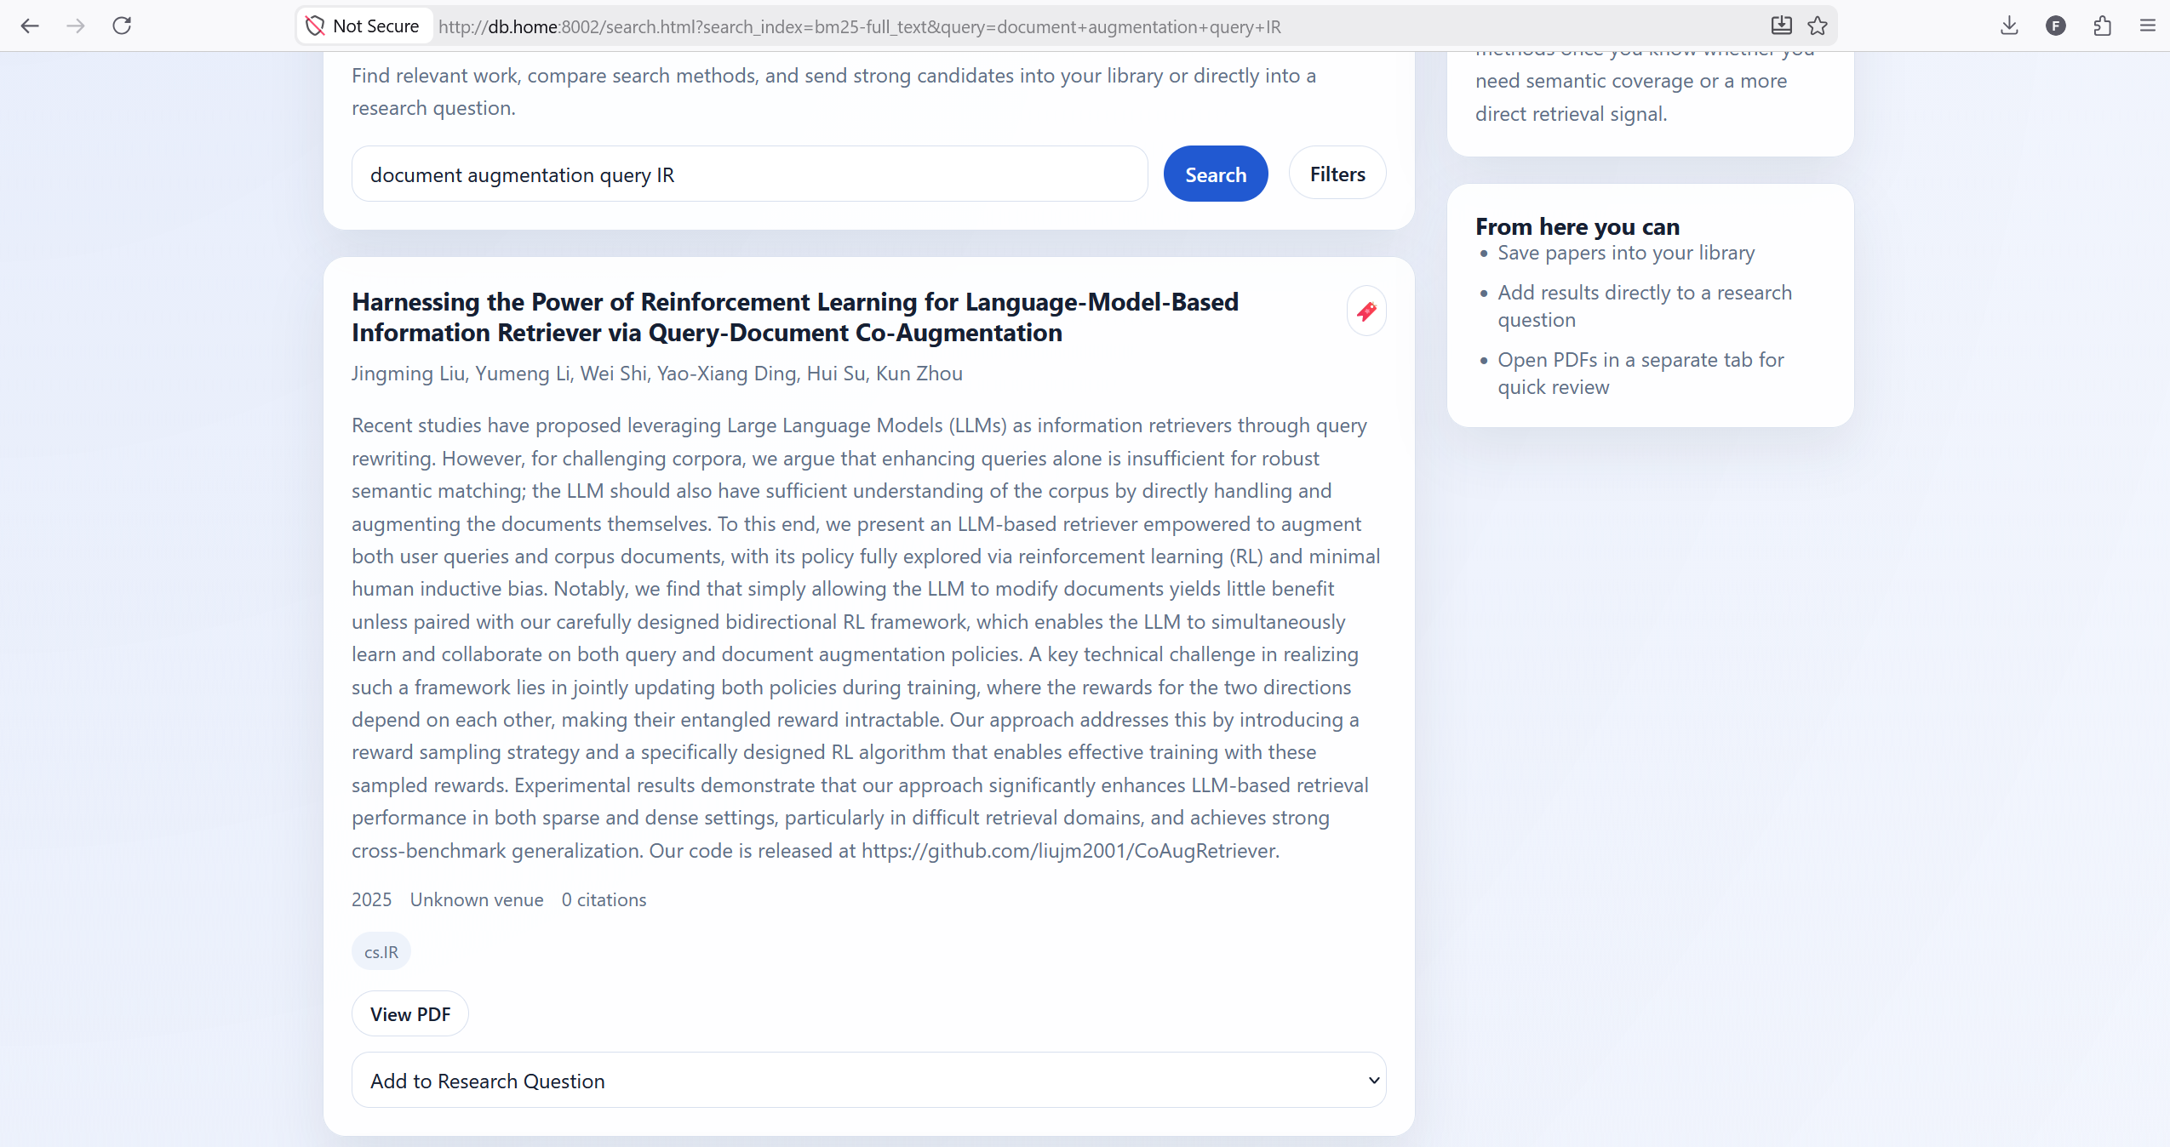Click the browser back arrow
Viewport: 2170px width, 1147px height.
point(30,26)
